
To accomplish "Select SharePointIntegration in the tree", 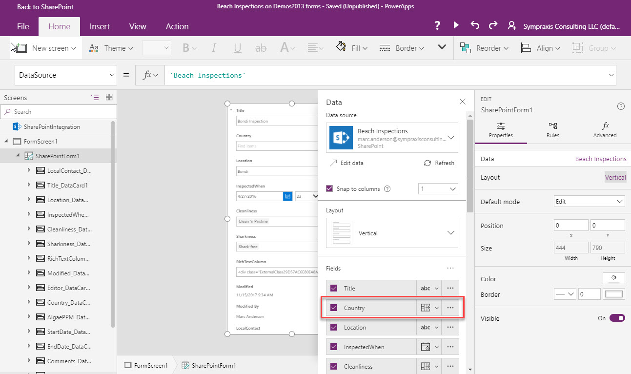I will 52,127.
